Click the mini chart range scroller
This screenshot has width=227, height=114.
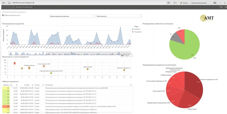[x=28, y=53]
